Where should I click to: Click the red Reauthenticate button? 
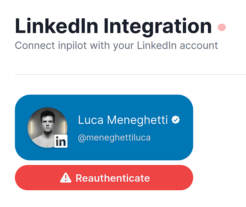click(x=104, y=178)
